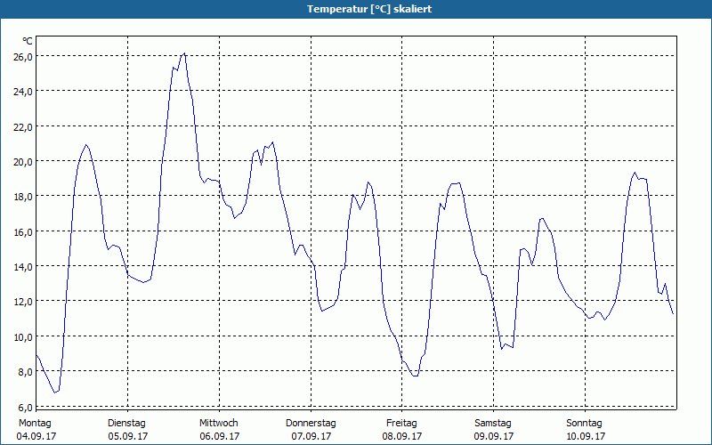Screen dimensions: 712x445
Task: Select the 16,0 axis value
Action: (23, 232)
